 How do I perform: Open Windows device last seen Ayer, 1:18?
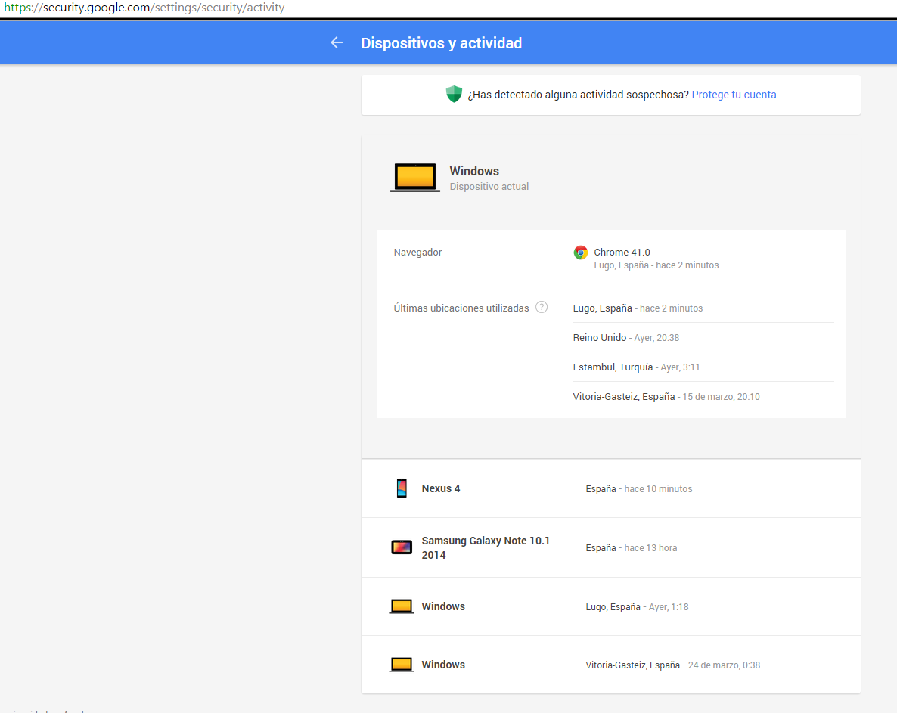[611, 606]
